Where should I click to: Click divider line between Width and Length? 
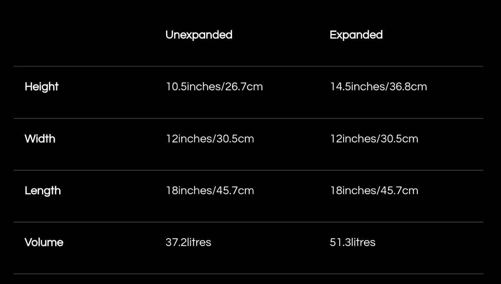(249, 170)
